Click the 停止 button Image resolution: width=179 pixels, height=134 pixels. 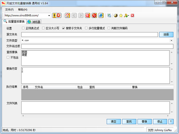tap(160, 121)
